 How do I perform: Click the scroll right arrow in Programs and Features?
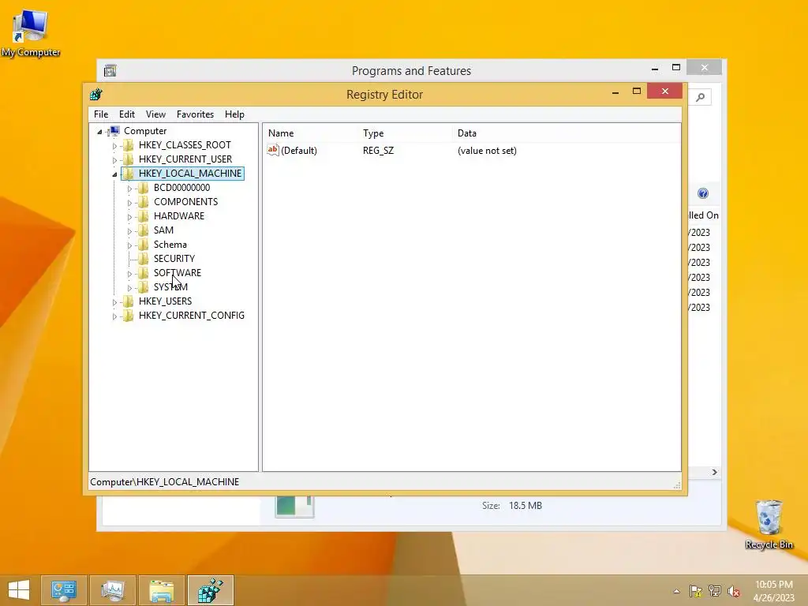click(x=715, y=472)
